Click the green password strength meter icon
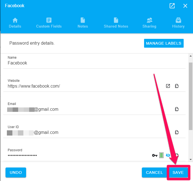Image resolution: width=193 pixels, height=181 pixels. (161, 155)
